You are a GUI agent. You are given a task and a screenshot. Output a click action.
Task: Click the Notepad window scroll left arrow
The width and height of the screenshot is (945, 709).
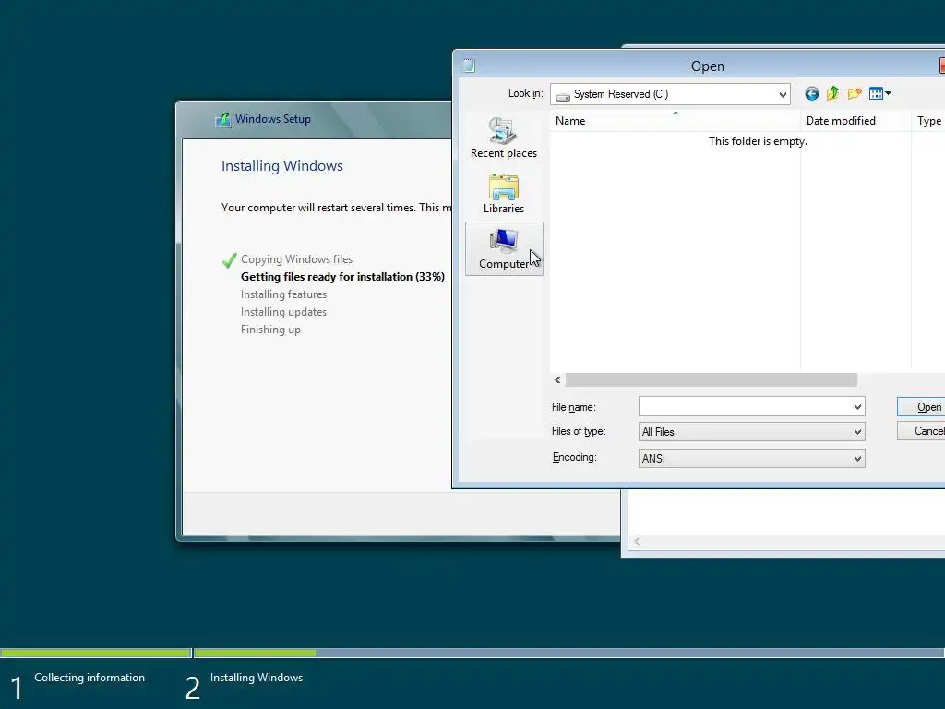tap(637, 541)
